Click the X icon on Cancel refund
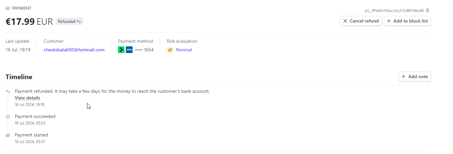 click(x=345, y=21)
